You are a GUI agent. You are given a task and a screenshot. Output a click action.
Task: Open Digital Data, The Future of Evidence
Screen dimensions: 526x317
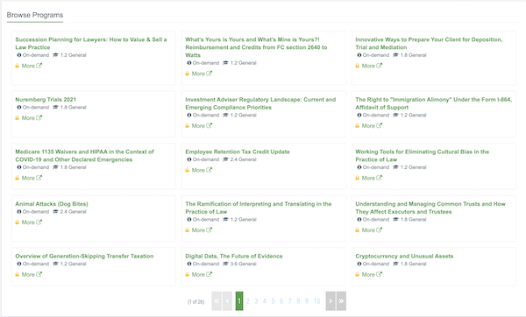click(x=234, y=256)
